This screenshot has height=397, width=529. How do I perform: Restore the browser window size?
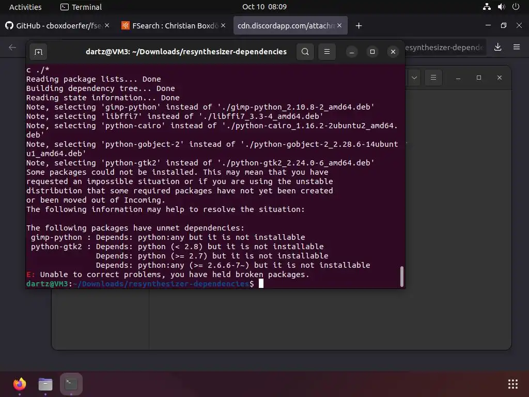tap(503, 25)
